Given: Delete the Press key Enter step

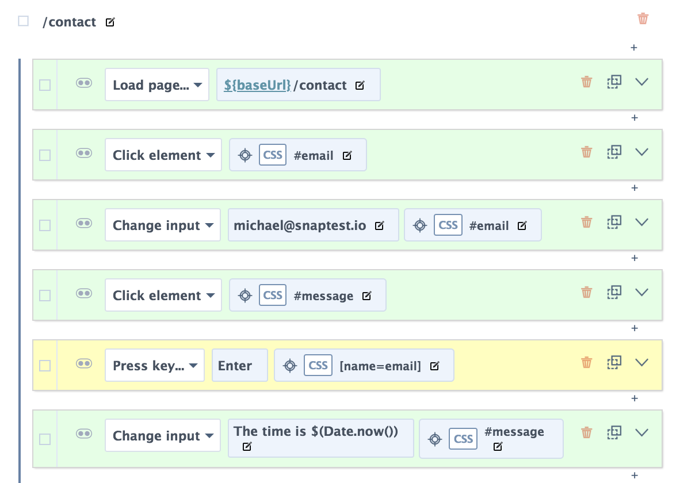Looking at the screenshot, I should [586, 362].
